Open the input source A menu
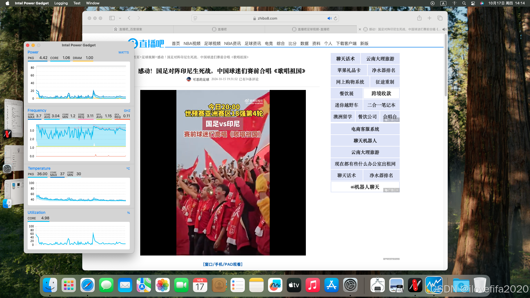 [x=443, y=3]
